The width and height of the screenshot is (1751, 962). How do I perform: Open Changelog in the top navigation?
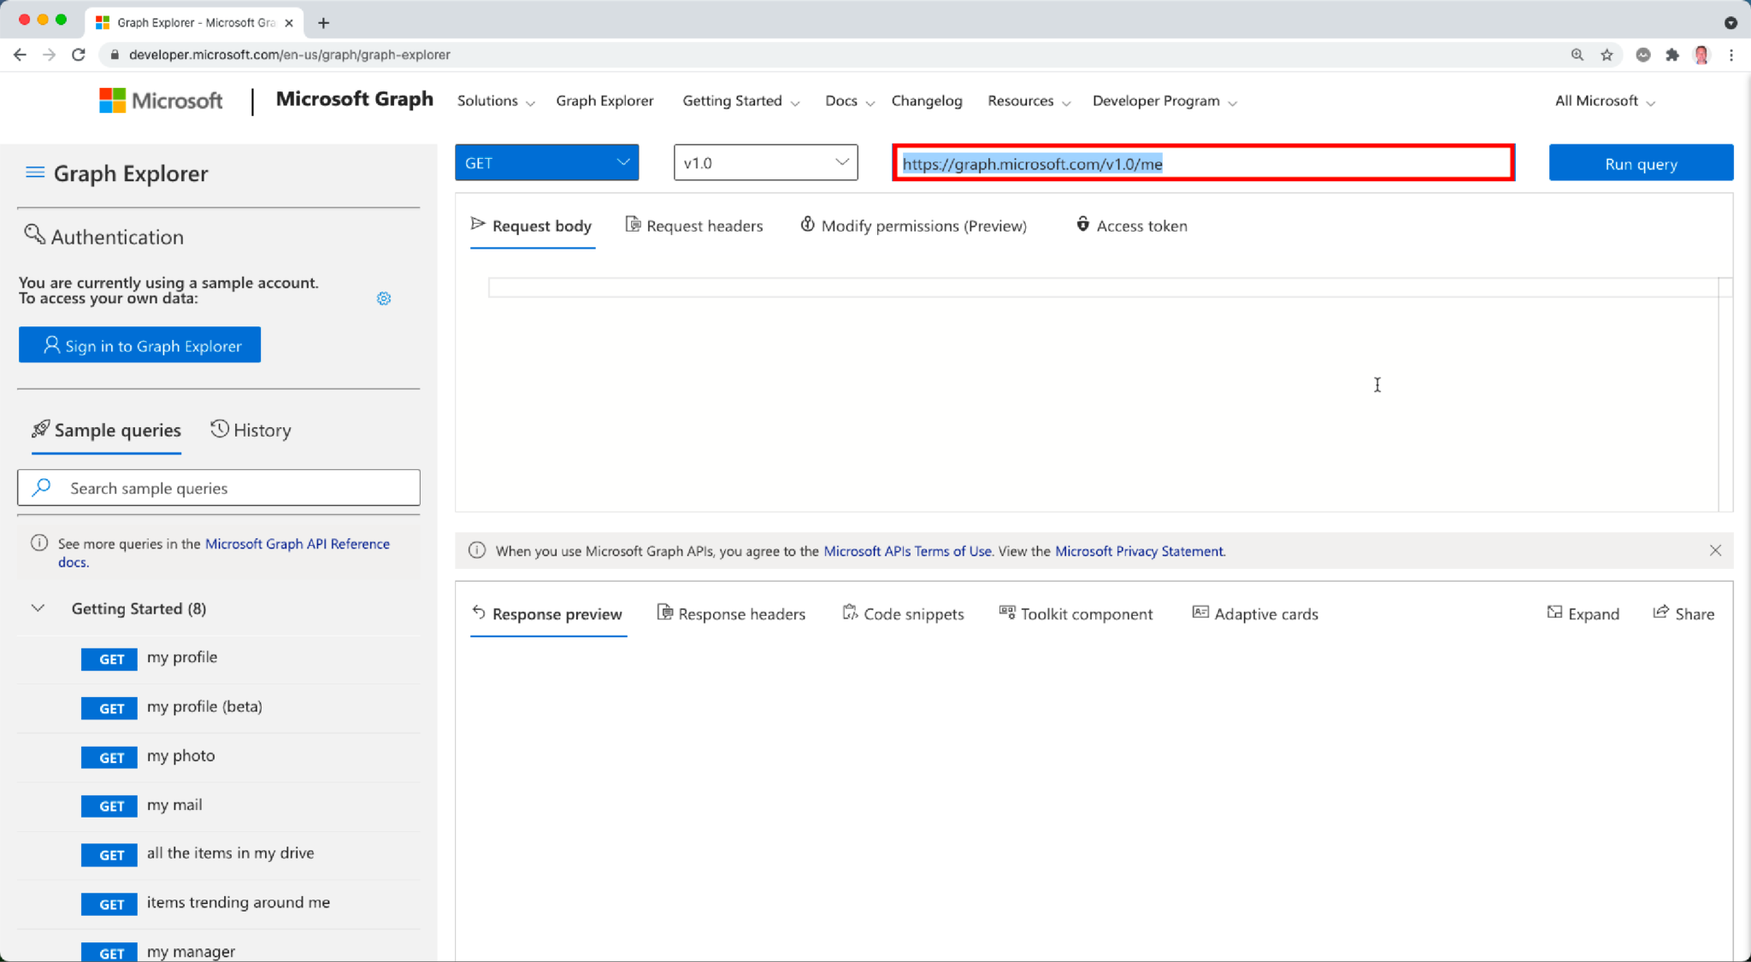pos(927,100)
